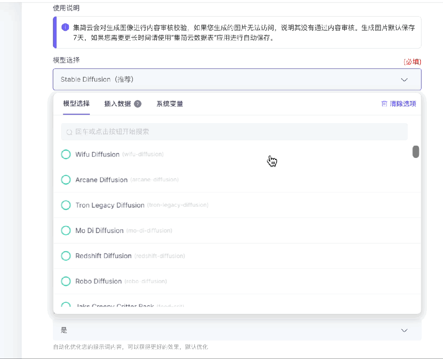The image size is (443, 359).
Task: Click the trash icon next to 清除选项
Action: (384, 104)
